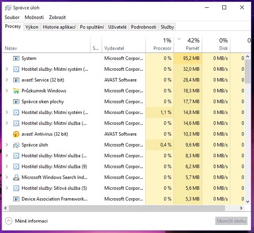Click the Správce úloh process icon
The image size is (254, 233).
pos(16,145)
